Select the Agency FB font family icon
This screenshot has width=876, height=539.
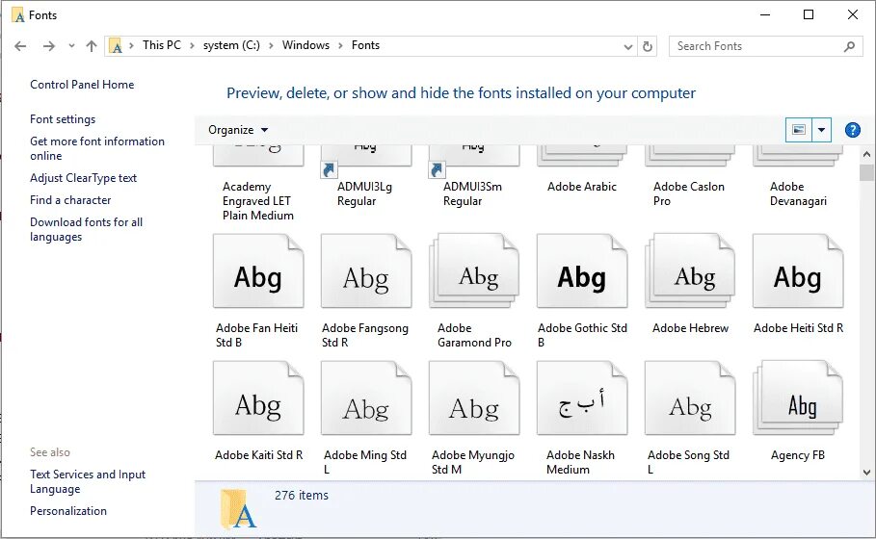click(798, 398)
